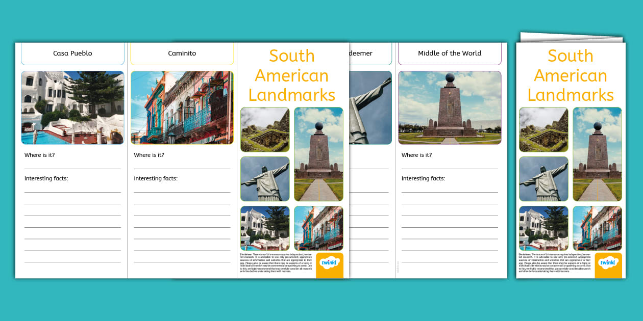This screenshot has height=321, width=643.
Task: Open the large Middle of the World monument photo
Action: point(449,108)
